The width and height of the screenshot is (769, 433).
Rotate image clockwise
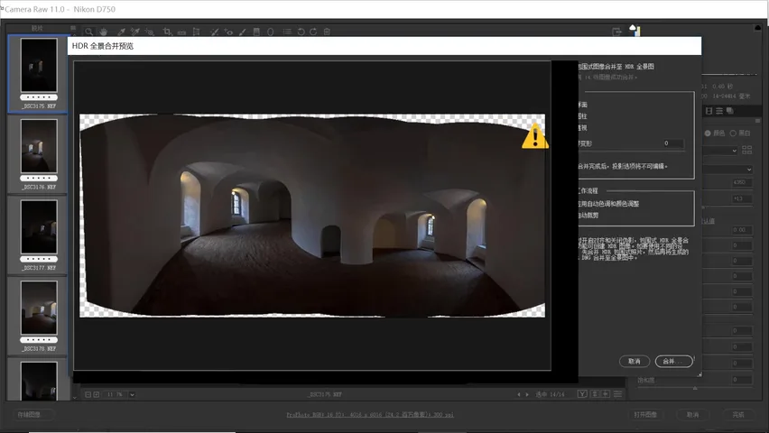pos(313,32)
